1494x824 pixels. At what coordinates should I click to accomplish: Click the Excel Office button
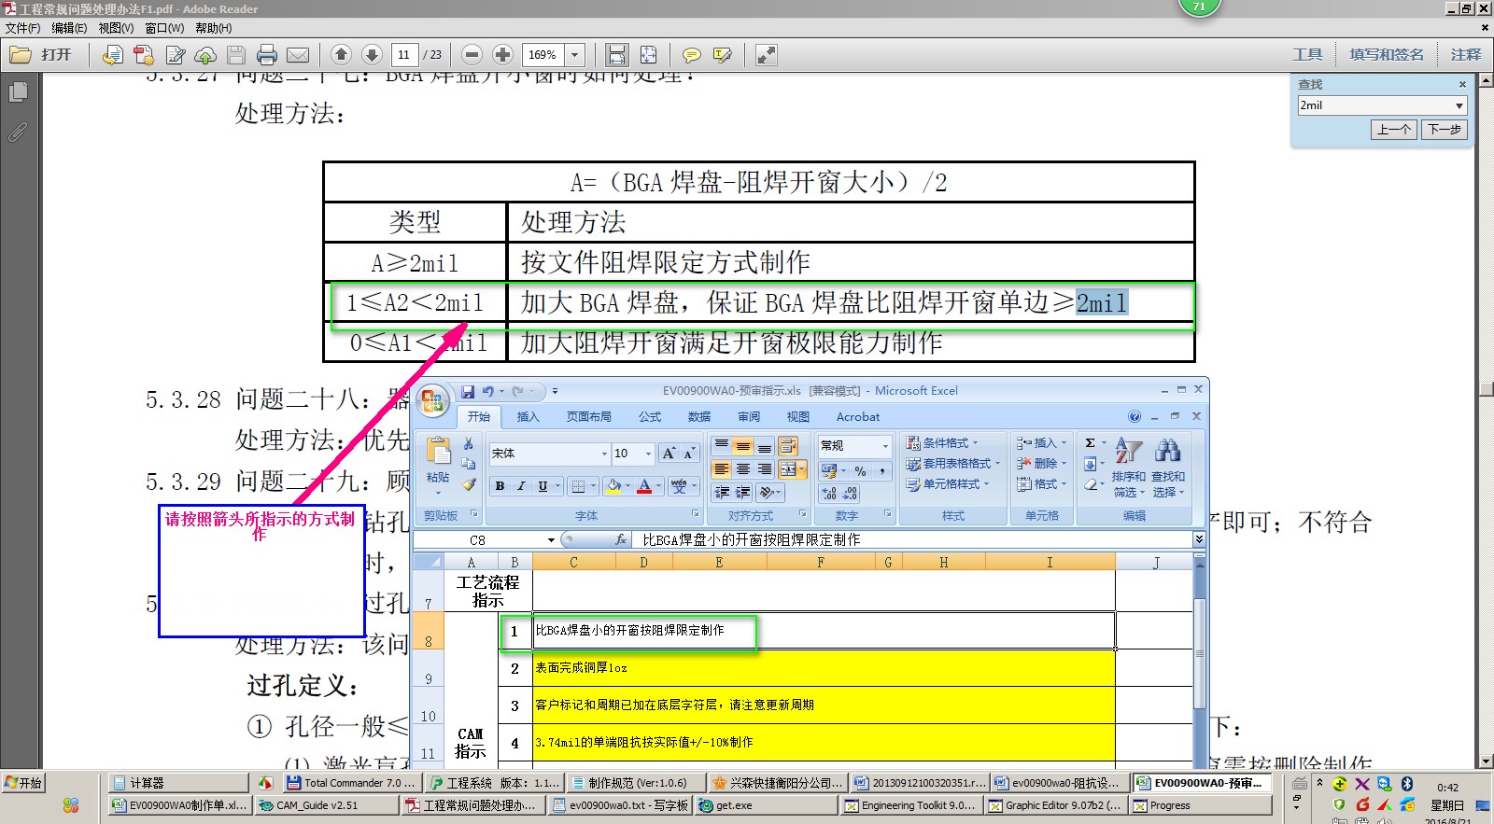[432, 401]
